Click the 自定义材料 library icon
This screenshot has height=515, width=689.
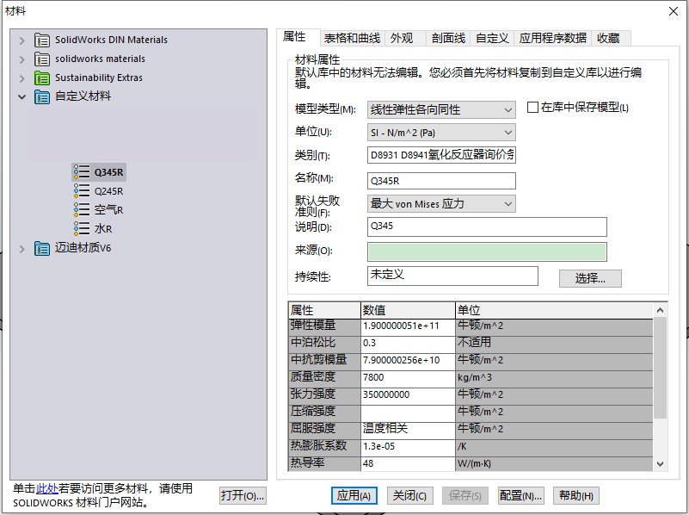42,96
